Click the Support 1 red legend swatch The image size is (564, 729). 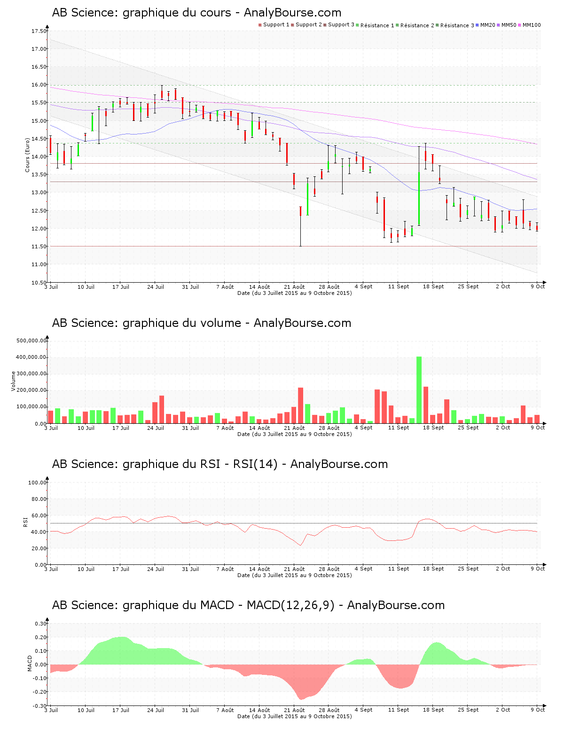[260, 25]
